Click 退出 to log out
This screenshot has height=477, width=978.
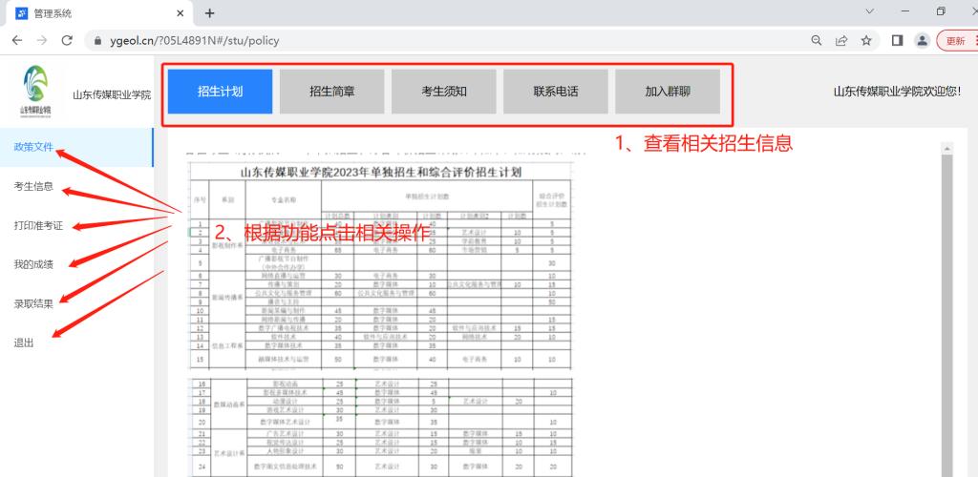point(24,342)
